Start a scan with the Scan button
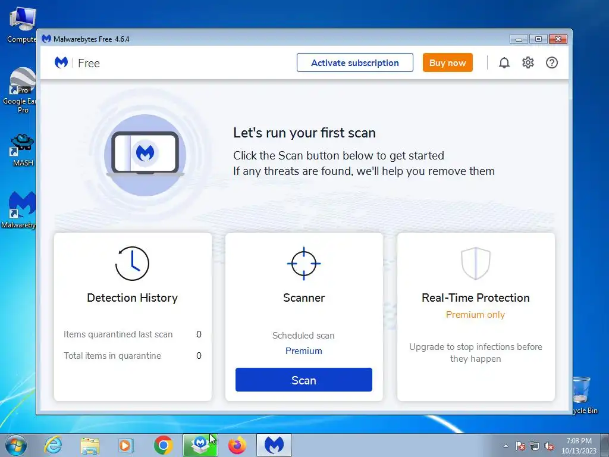Viewport: 609px width, 457px height. coord(304,380)
